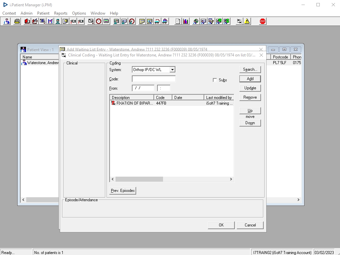Click the red book with pen icon
Viewport: 340px width, 255px height.
(x=35, y=21)
